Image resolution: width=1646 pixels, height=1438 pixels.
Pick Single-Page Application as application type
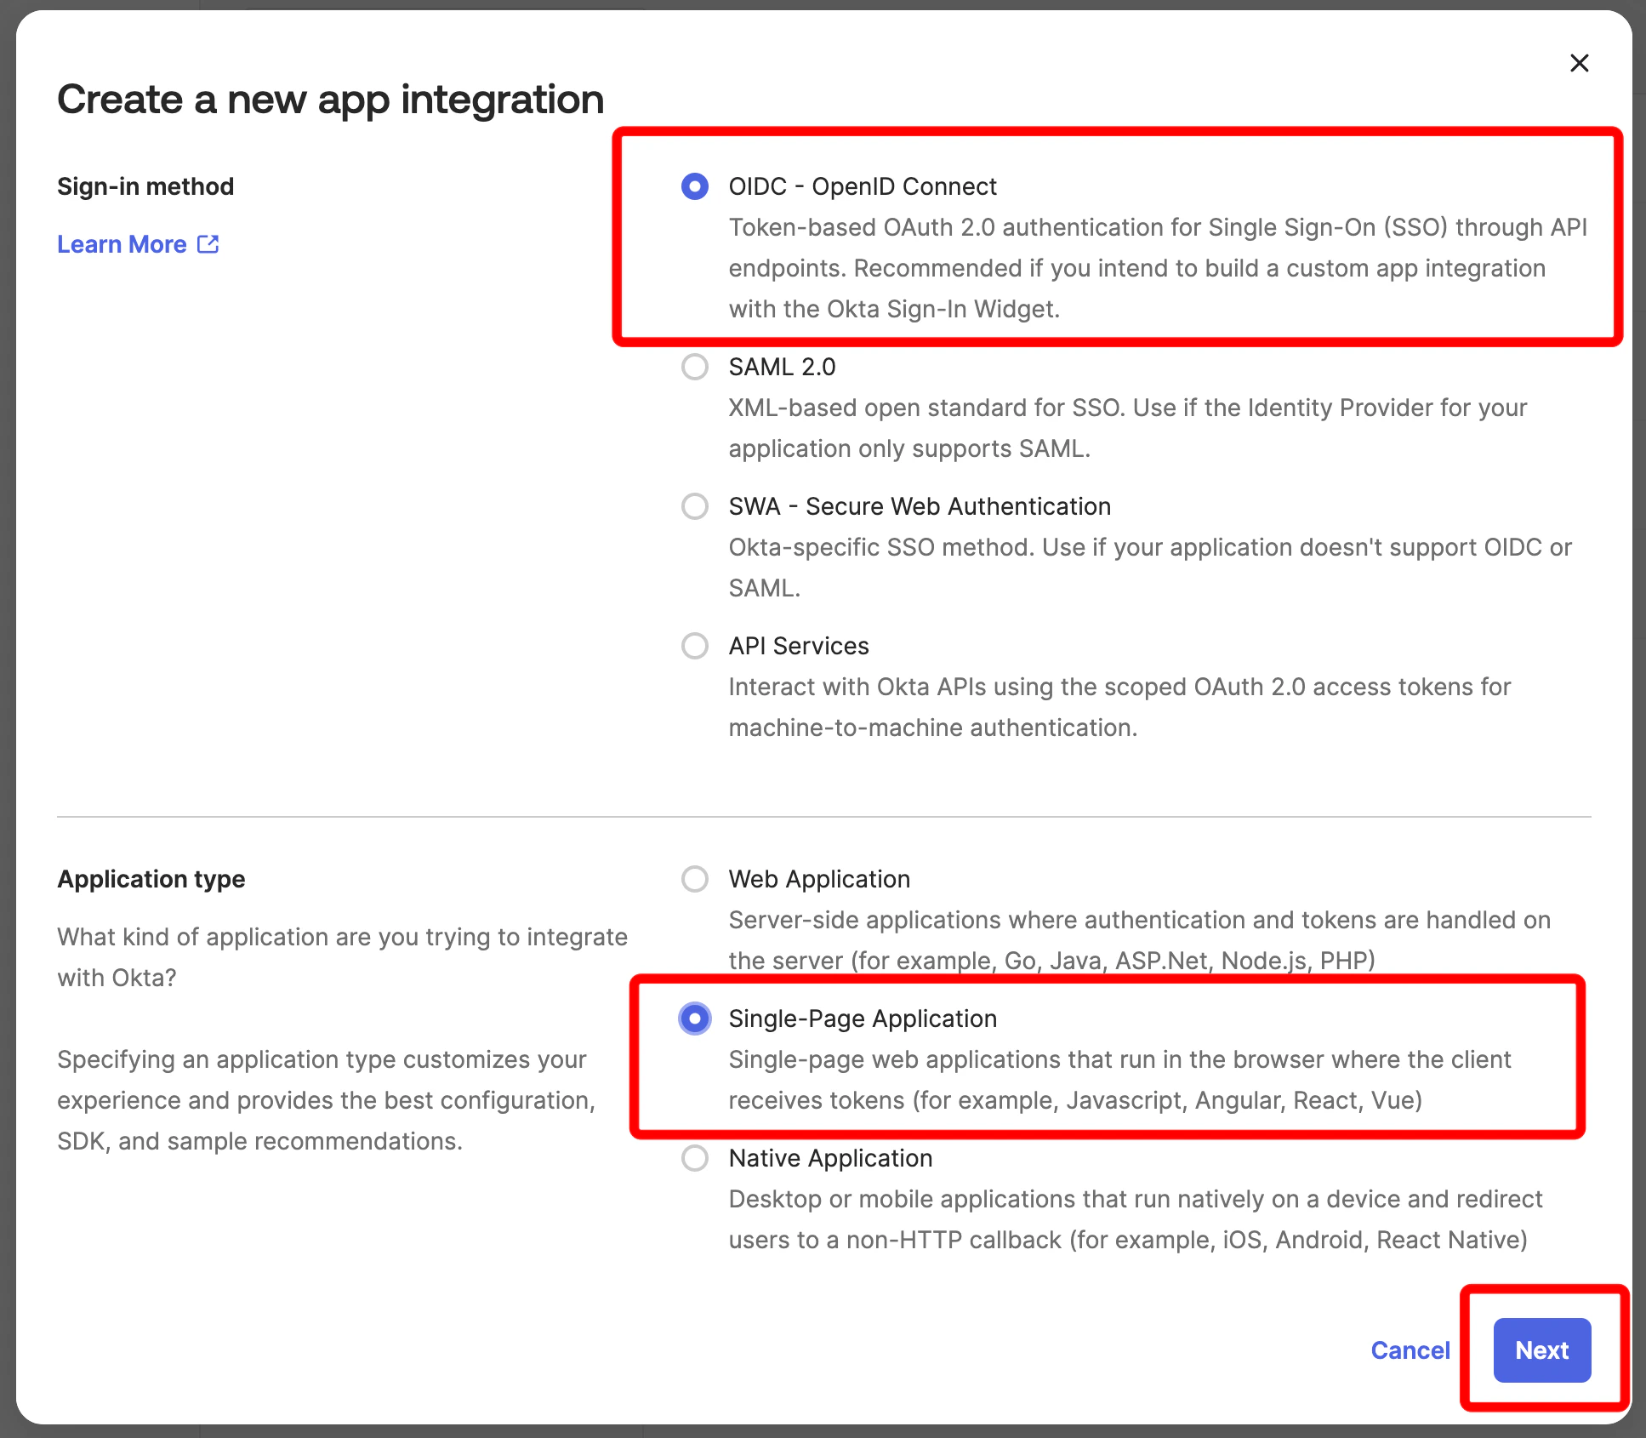pyautogui.click(x=695, y=1019)
